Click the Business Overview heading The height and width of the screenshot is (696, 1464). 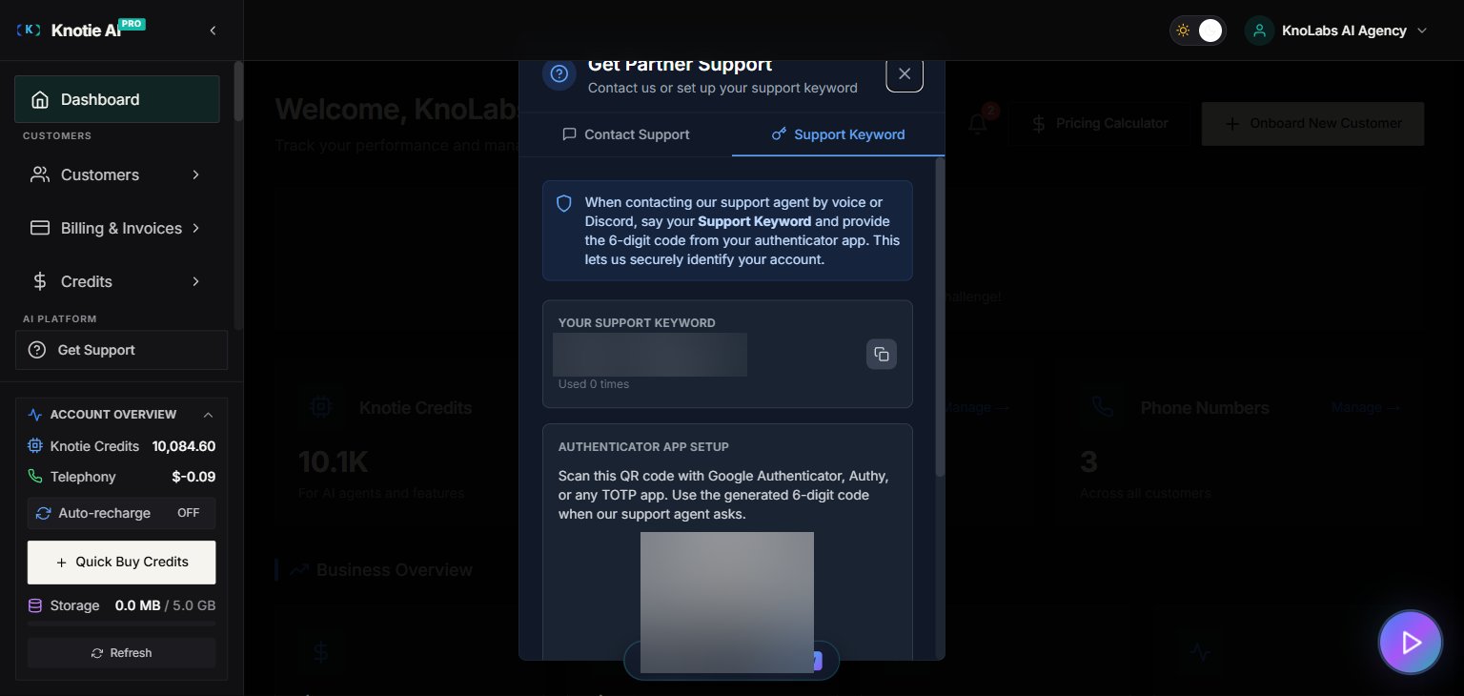pyautogui.click(x=395, y=570)
